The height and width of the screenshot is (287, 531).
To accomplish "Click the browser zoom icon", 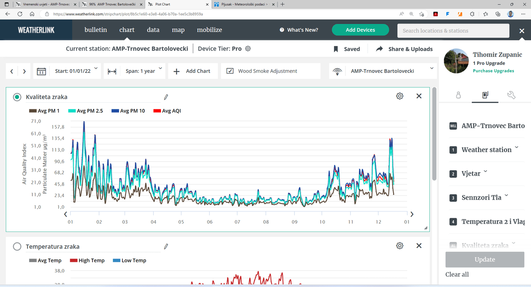I will pyautogui.click(x=412, y=14).
